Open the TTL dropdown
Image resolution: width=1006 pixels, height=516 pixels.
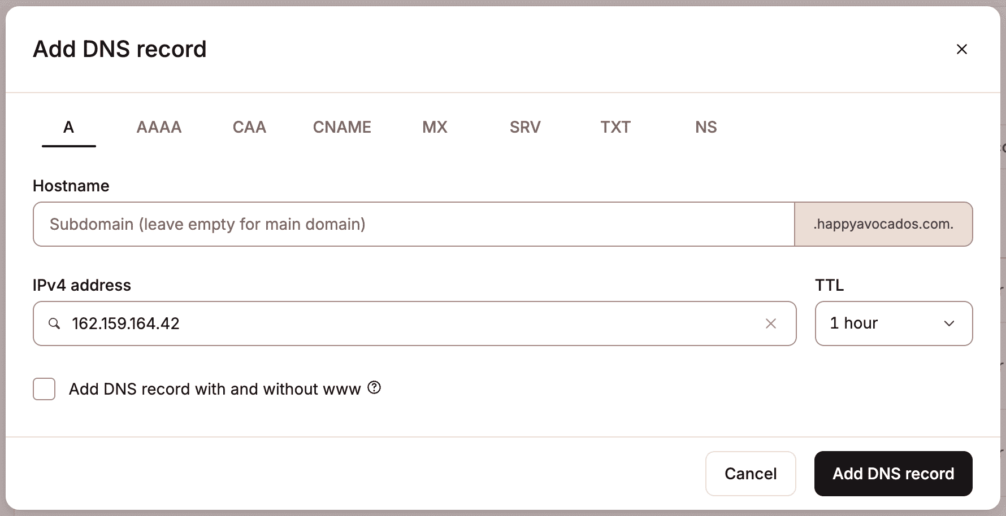point(893,323)
